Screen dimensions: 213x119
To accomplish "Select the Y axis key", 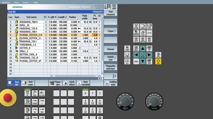I will (93, 93).
